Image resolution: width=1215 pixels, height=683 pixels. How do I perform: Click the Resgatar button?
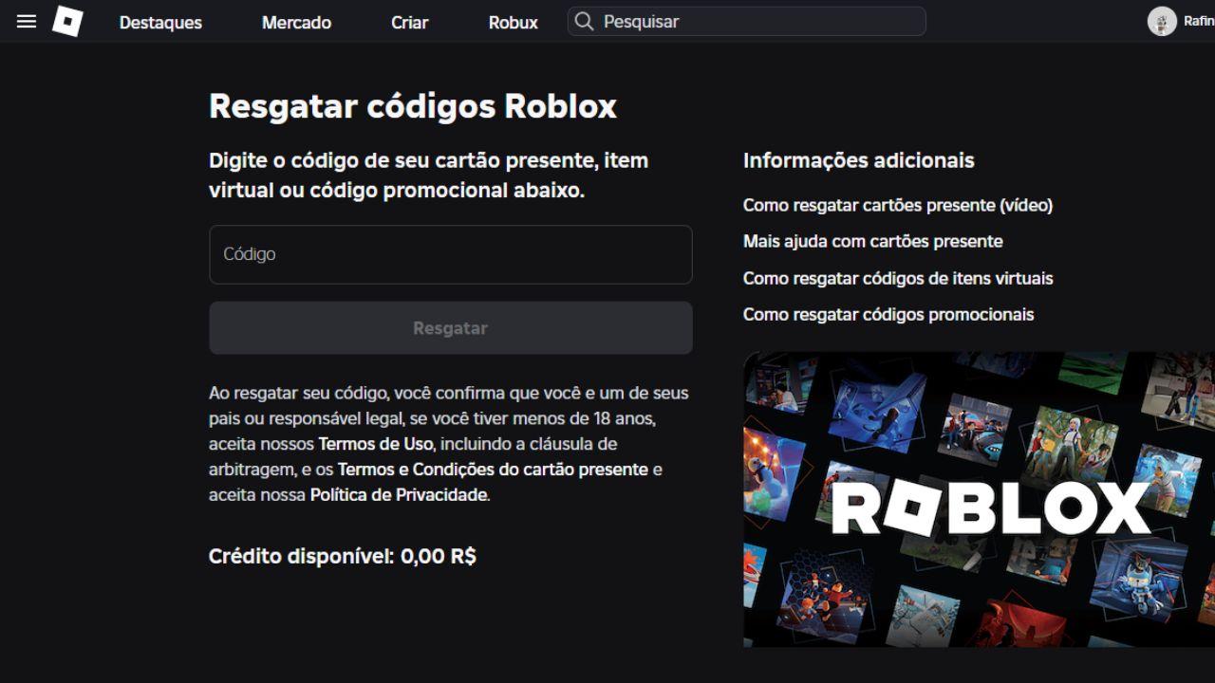pos(451,328)
